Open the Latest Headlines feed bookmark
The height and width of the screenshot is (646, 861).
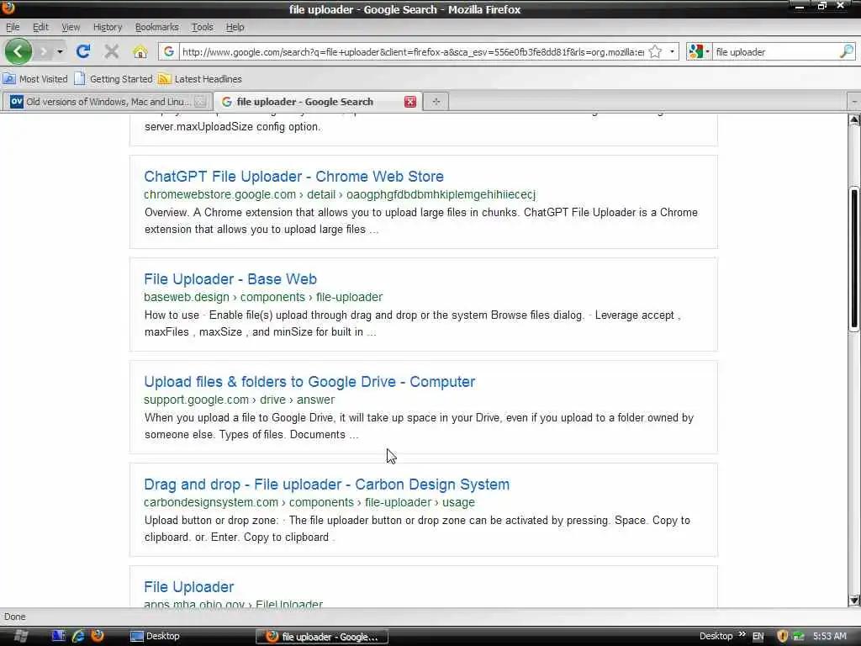[x=200, y=79]
